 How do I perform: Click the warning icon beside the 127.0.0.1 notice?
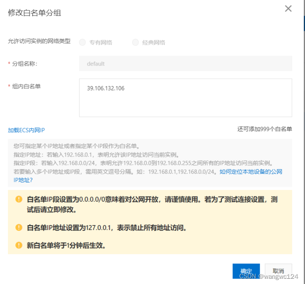19,227
